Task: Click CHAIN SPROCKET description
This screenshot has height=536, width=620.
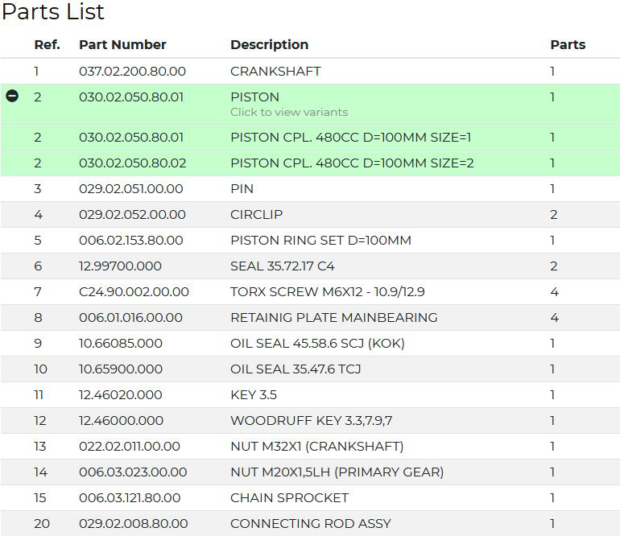Action: pos(289,497)
